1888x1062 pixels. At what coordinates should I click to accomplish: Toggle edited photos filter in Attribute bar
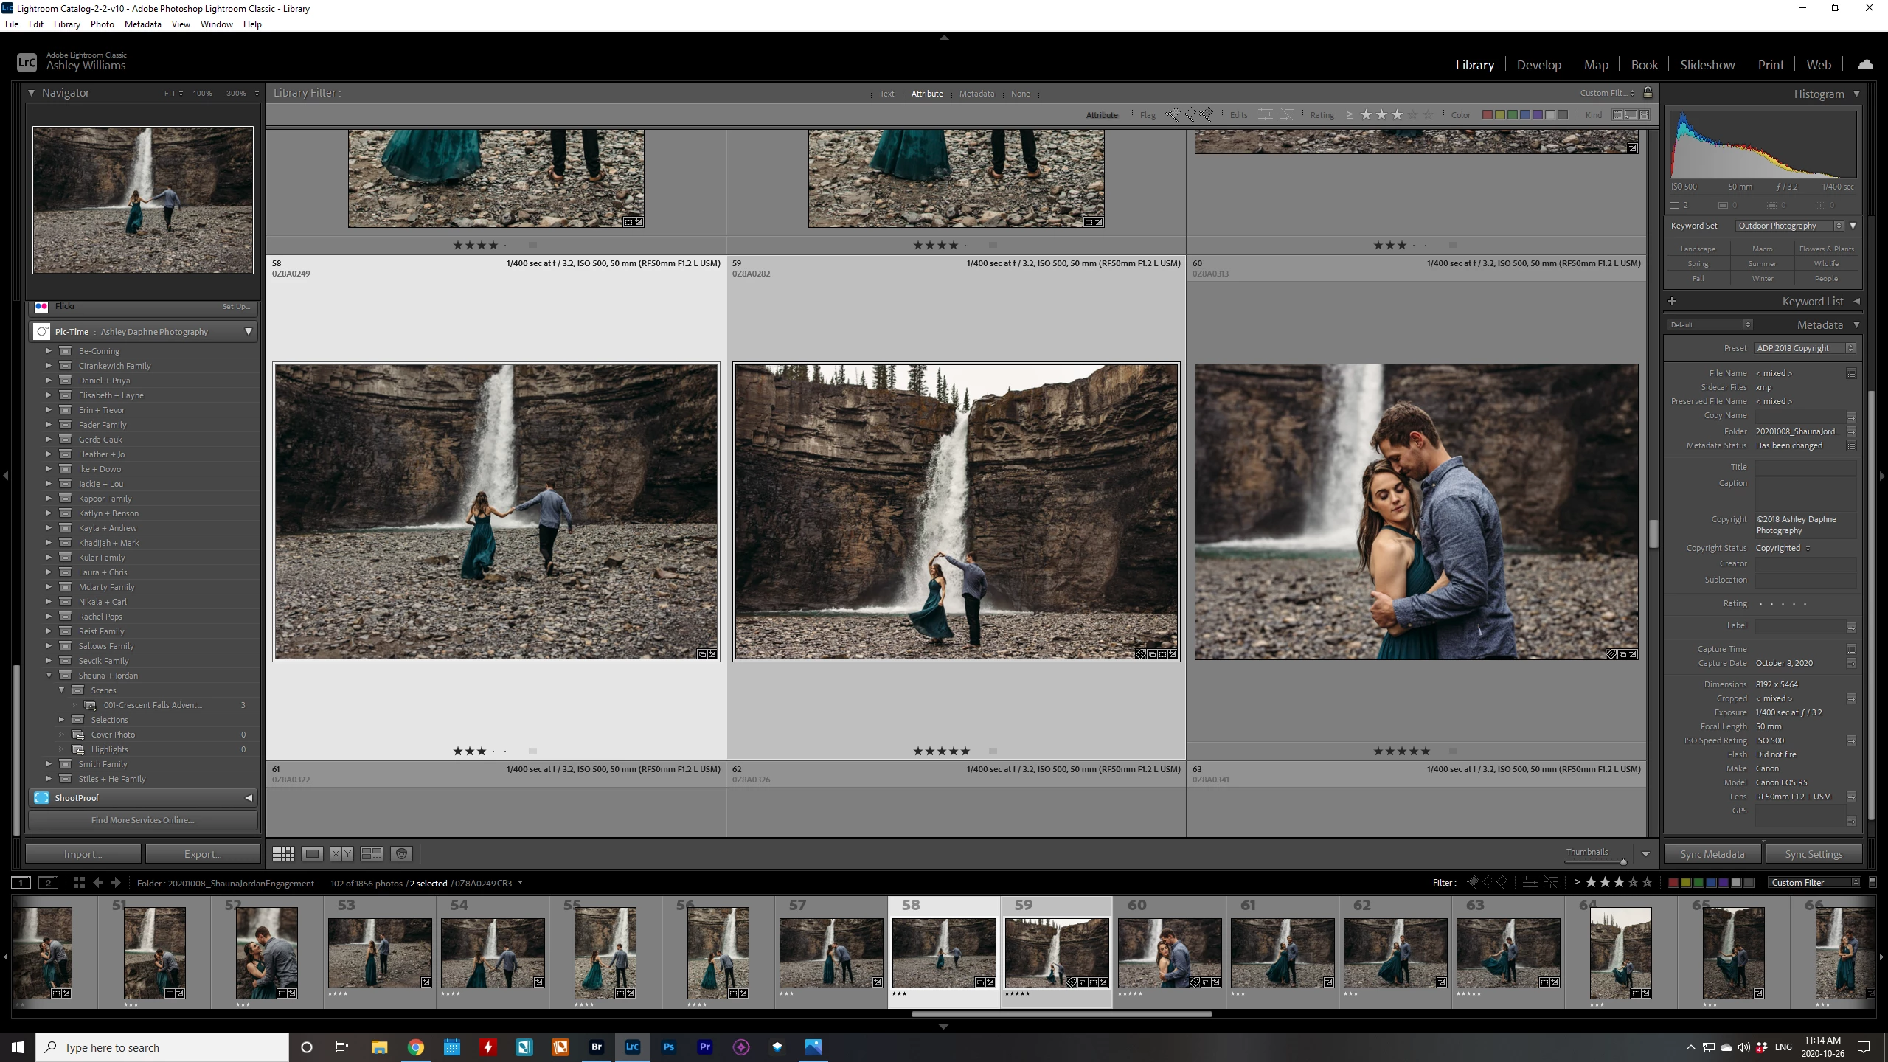(1265, 114)
